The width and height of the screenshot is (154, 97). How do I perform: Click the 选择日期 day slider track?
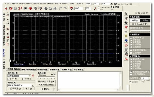(46, 78)
